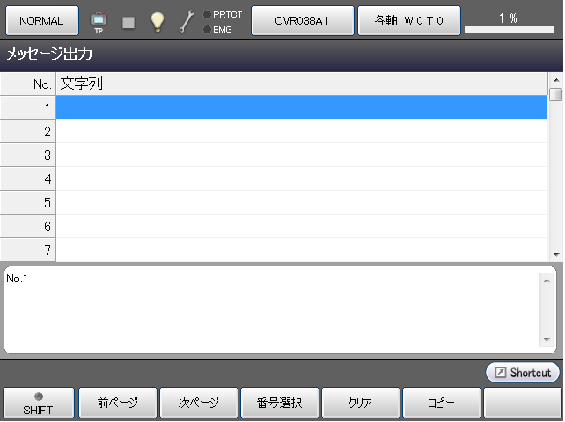This screenshot has height=422, width=565.
Task: Go to 前ページ (previous page)
Action: tap(118, 404)
